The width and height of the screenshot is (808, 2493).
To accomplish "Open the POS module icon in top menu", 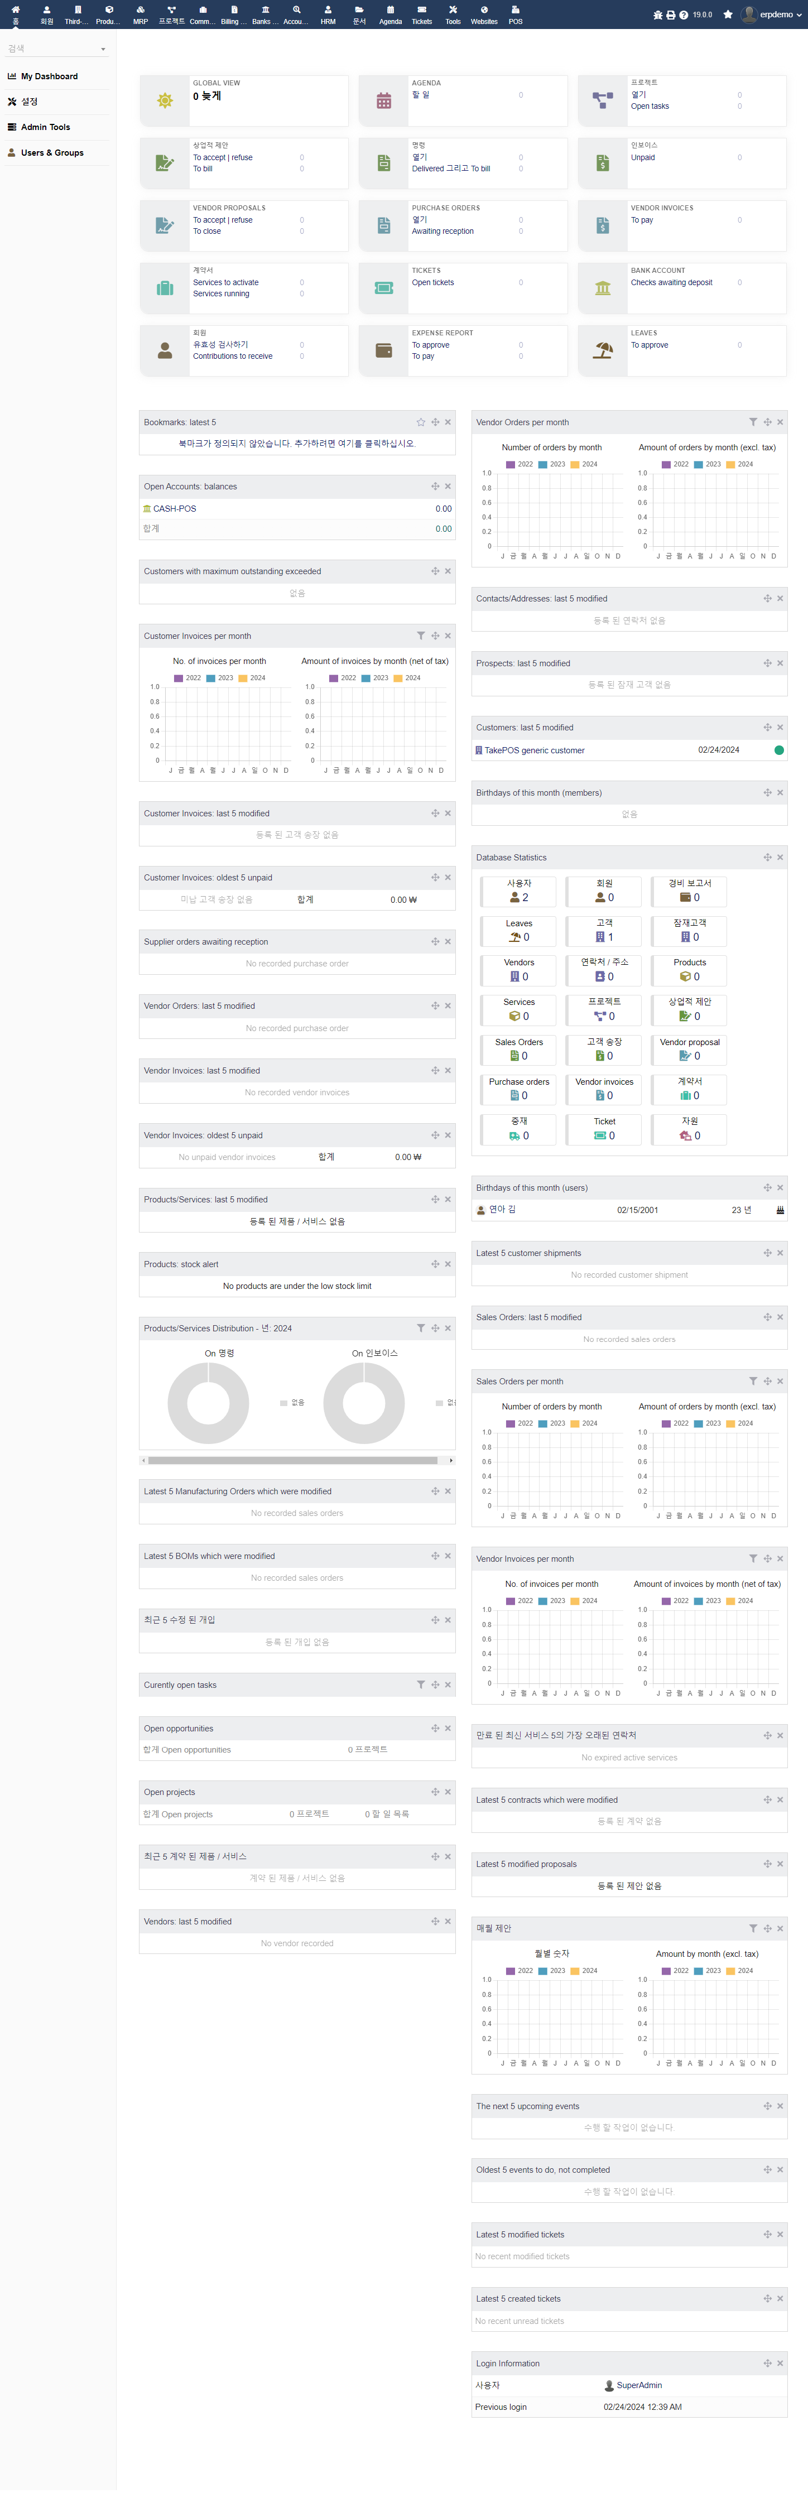I will click(515, 15).
